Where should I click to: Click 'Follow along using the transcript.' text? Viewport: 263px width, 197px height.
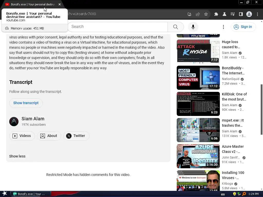coord(35,92)
